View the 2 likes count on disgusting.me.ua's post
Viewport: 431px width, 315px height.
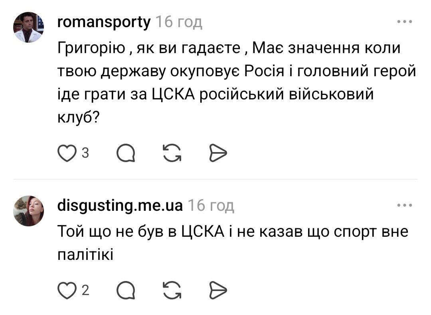pos(85,291)
